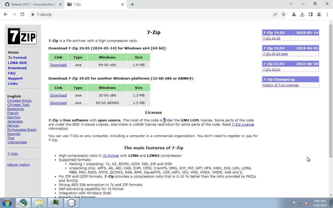This screenshot has height=208, width=333.
Task: Open the Links sidebar page
Action: coord(13,83)
